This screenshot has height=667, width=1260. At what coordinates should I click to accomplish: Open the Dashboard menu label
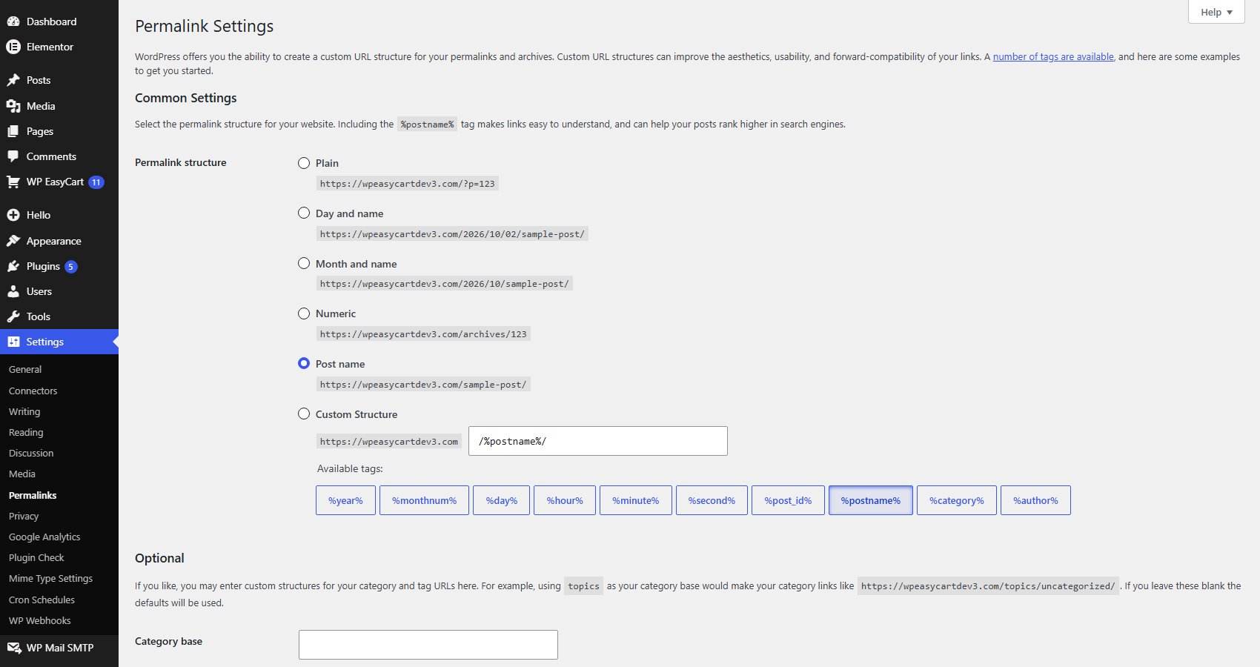pyautogui.click(x=51, y=21)
